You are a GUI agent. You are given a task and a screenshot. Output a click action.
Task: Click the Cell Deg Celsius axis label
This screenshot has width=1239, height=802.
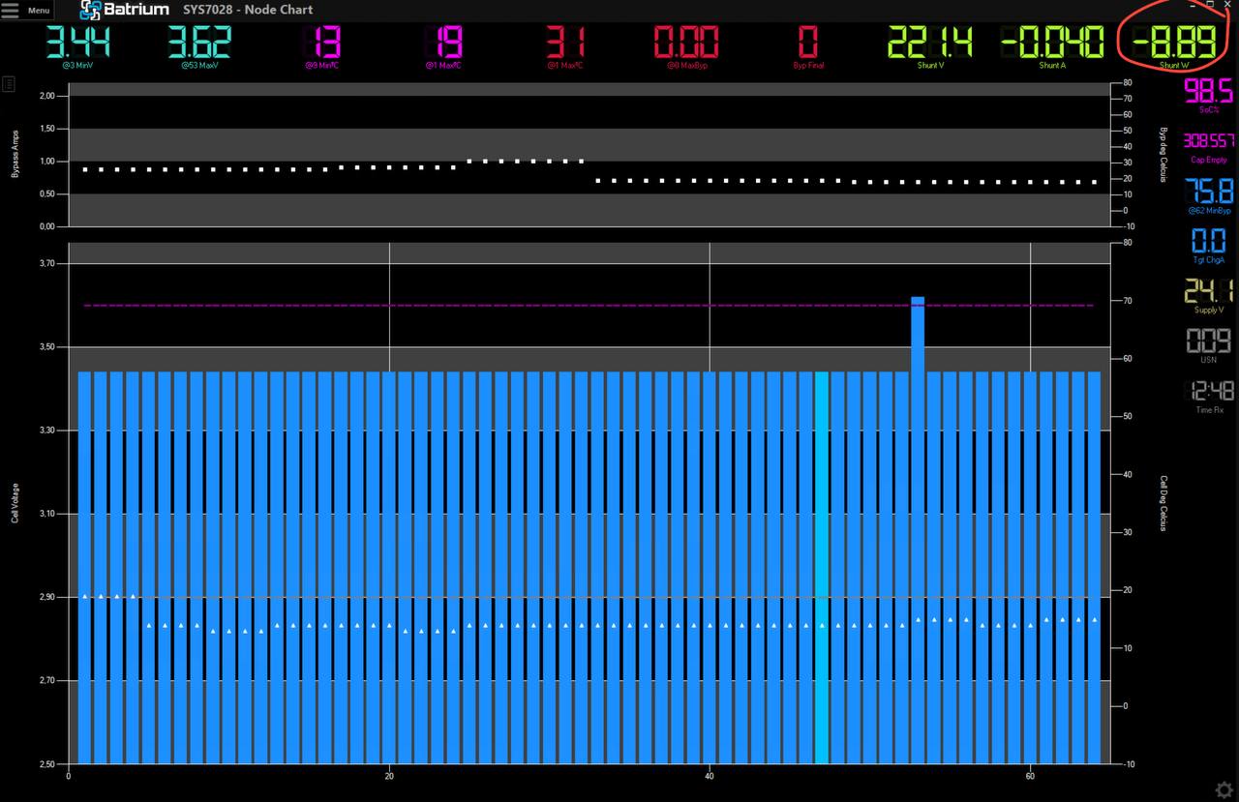1164,502
